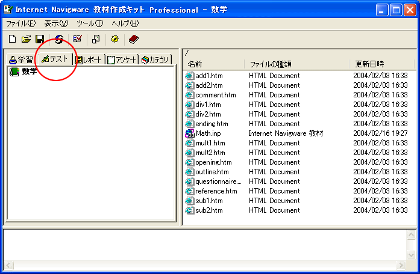Select mult2.htm in file list

coord(210,153)
